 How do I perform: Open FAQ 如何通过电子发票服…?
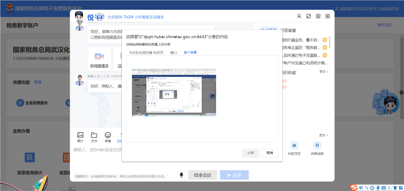click(301, 55)
